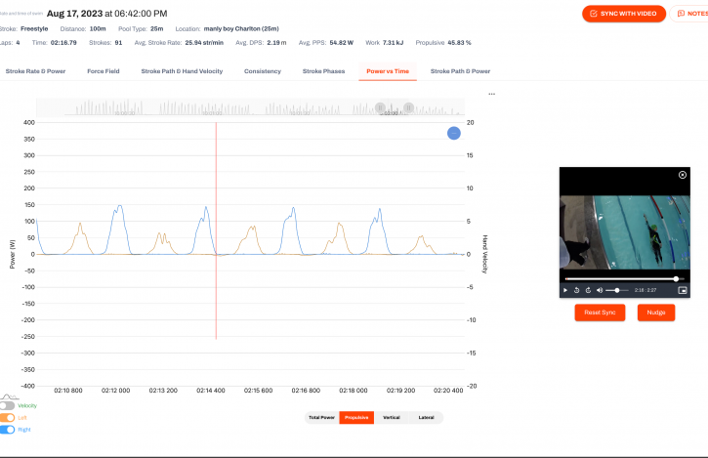The image size is (708, 458).
Task: Grab the left range handle on overview
Action: tap(380, 107)
